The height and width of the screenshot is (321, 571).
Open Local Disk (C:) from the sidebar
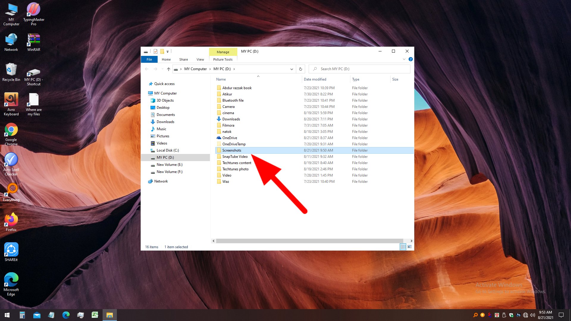(x=167, y=150)
